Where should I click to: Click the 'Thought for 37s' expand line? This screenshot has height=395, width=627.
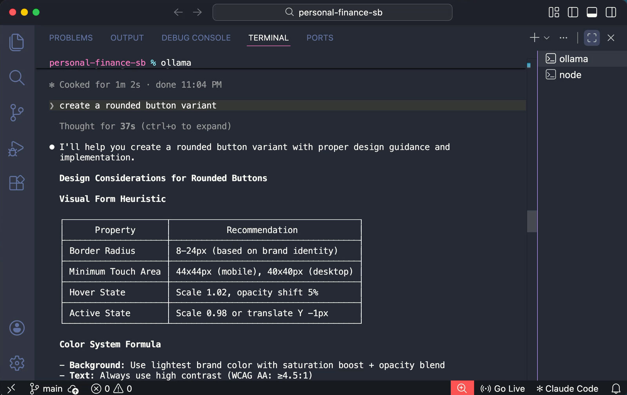click(145, 126)
